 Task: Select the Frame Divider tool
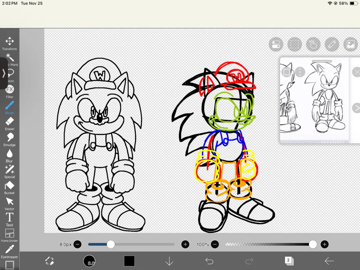10,235
